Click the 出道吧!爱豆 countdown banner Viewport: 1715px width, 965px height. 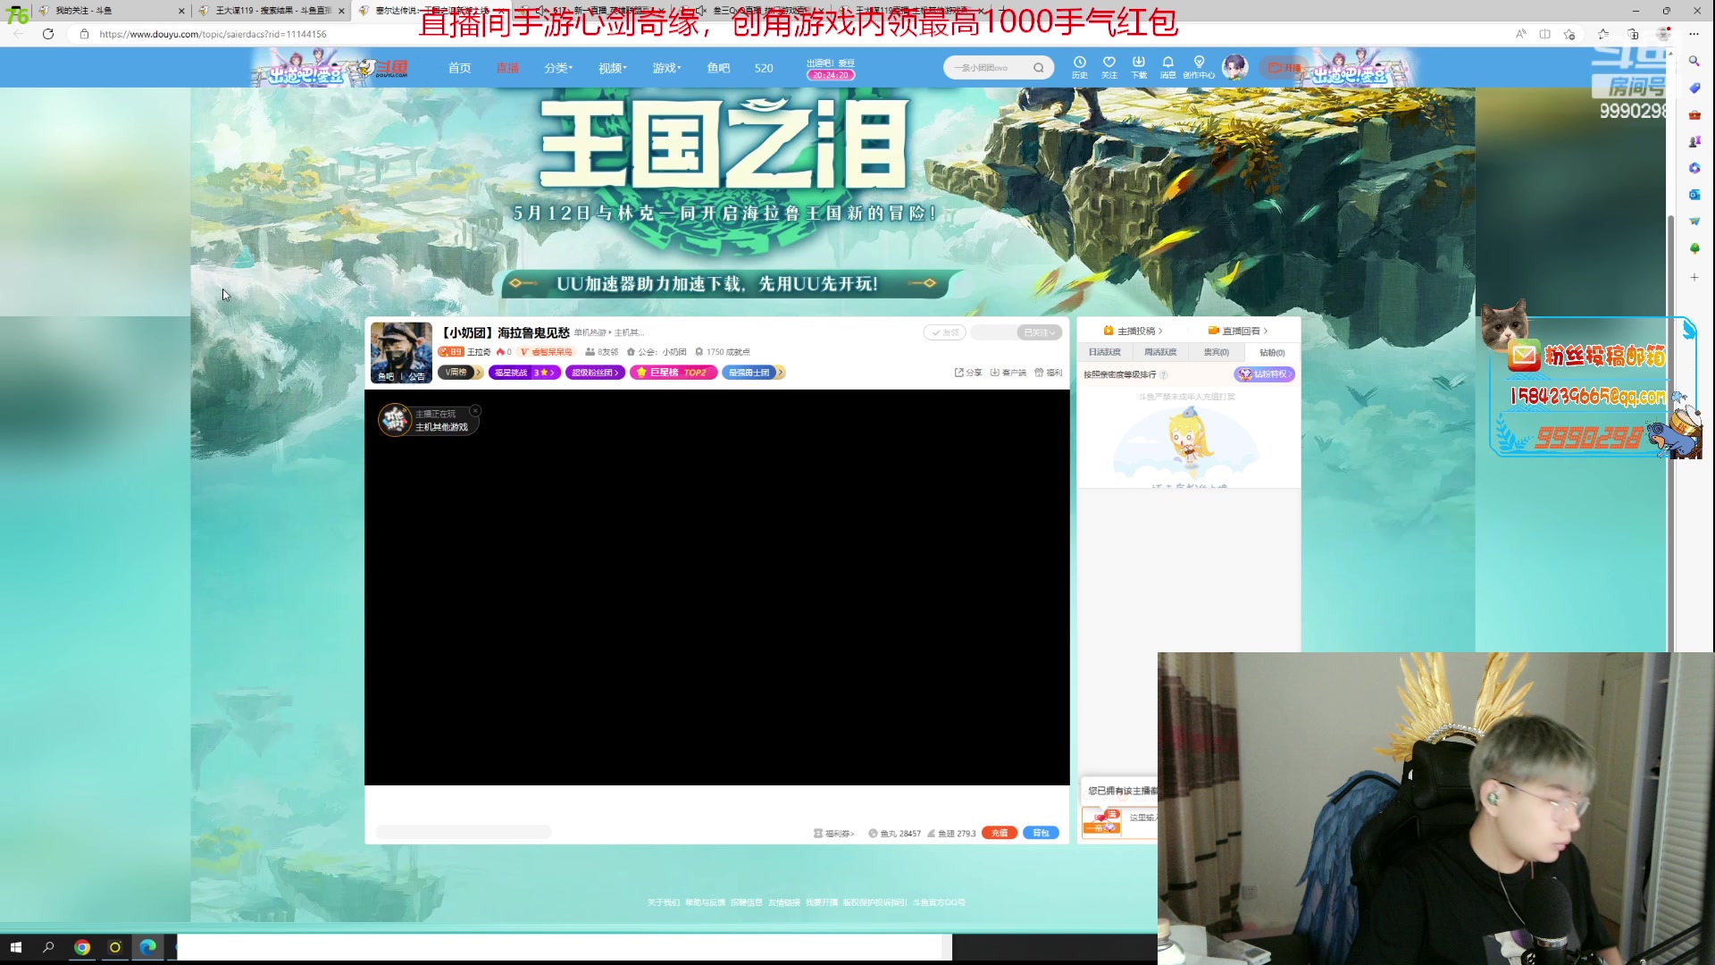pyautogui.click(x=831, y=69)
